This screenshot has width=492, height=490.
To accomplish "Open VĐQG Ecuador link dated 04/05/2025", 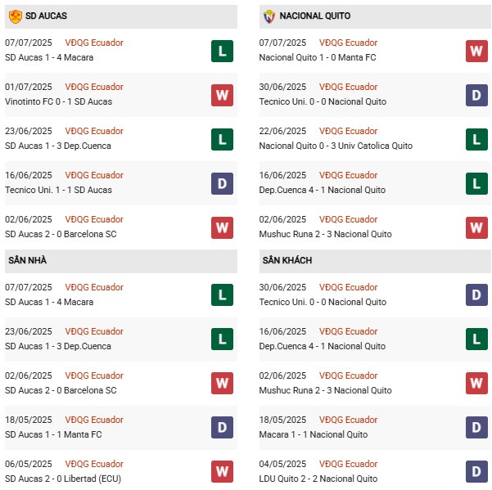I will click(x=350, y=464).
